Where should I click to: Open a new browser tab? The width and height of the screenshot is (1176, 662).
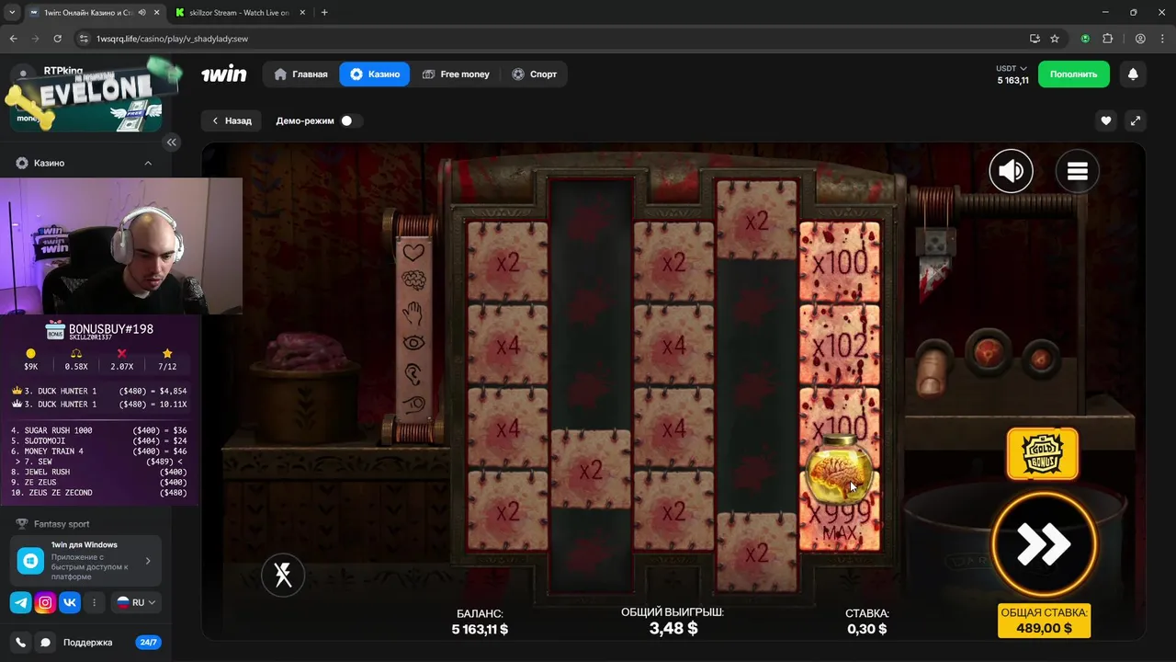pyautogui.click(x=324, y=12)
